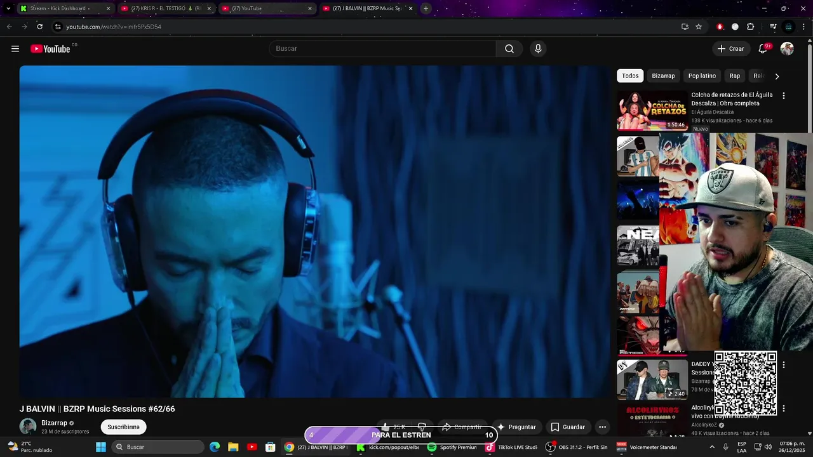Click the YouTube search field
The width and height of the screenshot is (813, 457).
pos(383,49)
